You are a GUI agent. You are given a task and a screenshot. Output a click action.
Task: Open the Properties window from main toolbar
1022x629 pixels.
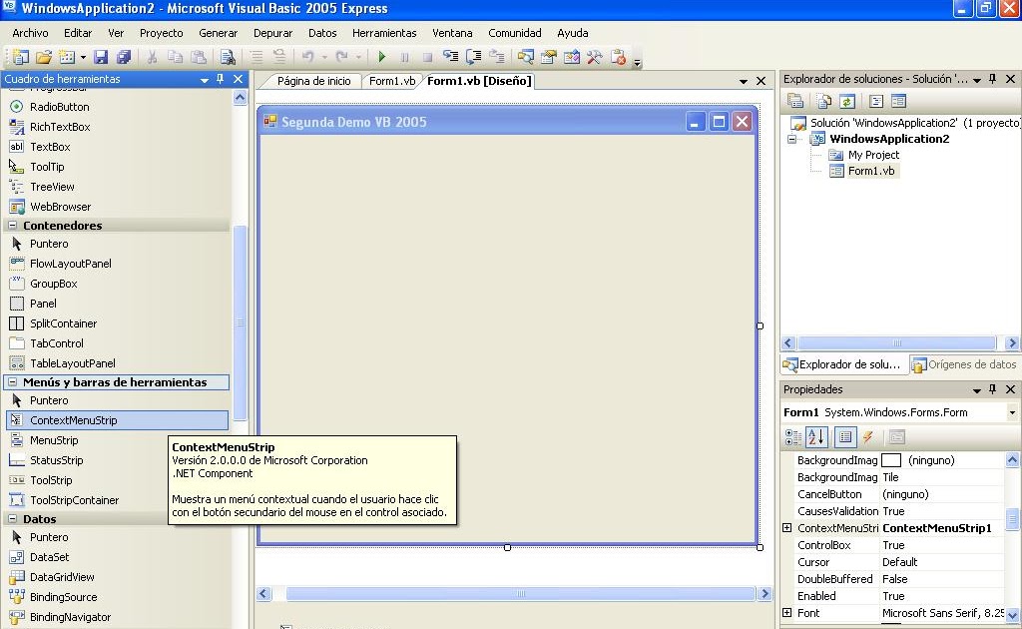point(549,57)
